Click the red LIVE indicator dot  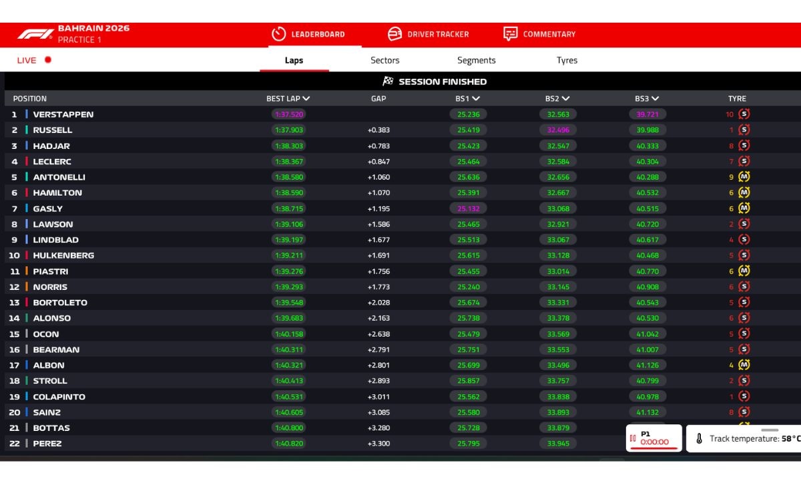(x=48, y=59)
